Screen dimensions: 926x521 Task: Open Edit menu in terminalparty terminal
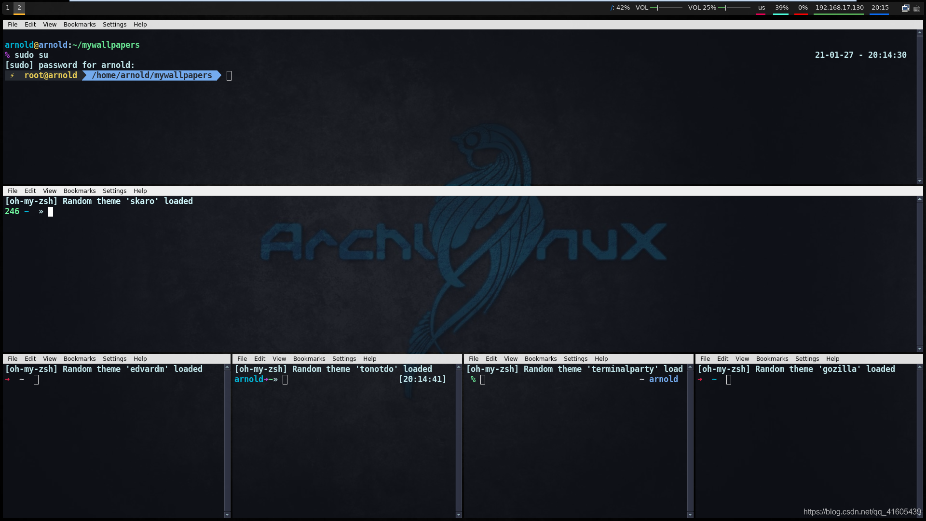[491, 359]
